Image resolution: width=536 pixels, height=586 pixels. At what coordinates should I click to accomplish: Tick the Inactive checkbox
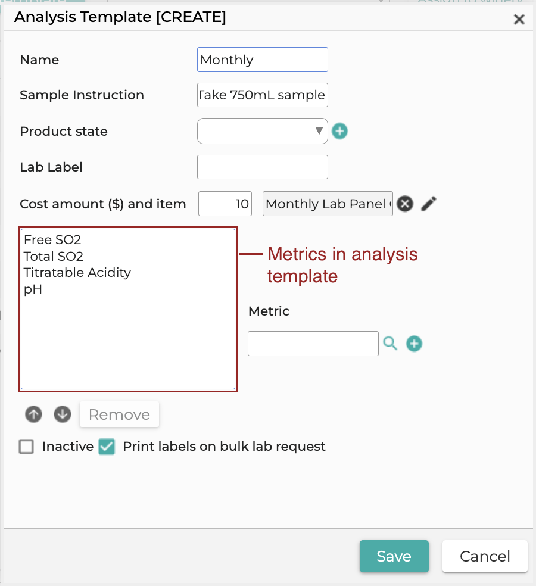[26, 447]
